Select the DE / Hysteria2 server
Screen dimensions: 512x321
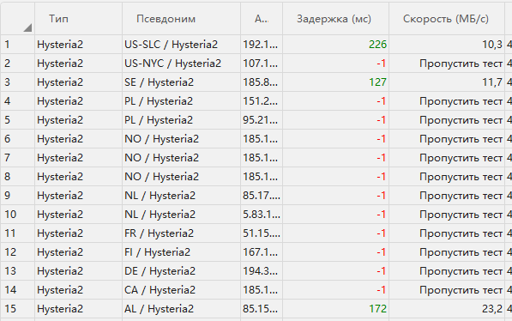[x=160, y=271]
